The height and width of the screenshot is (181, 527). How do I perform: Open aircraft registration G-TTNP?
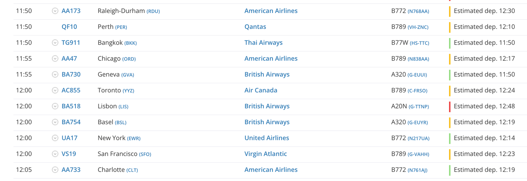(x=418, y=106)
